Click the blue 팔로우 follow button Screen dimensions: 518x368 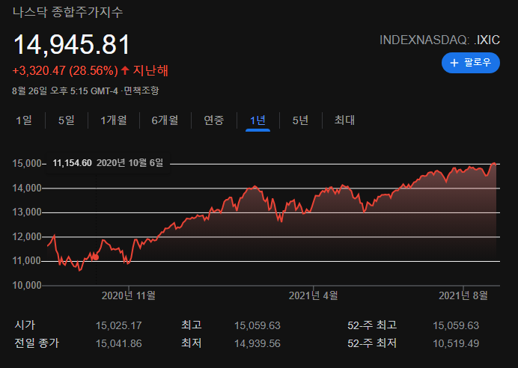coord(470,63)
